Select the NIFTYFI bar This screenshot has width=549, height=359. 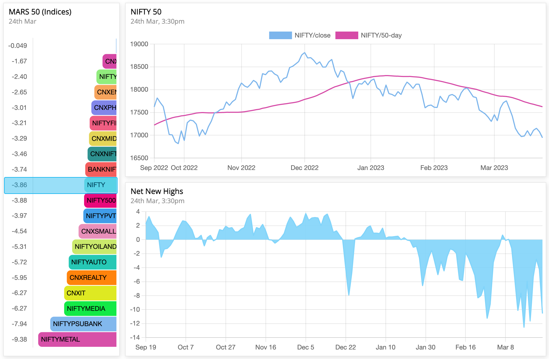103,123
